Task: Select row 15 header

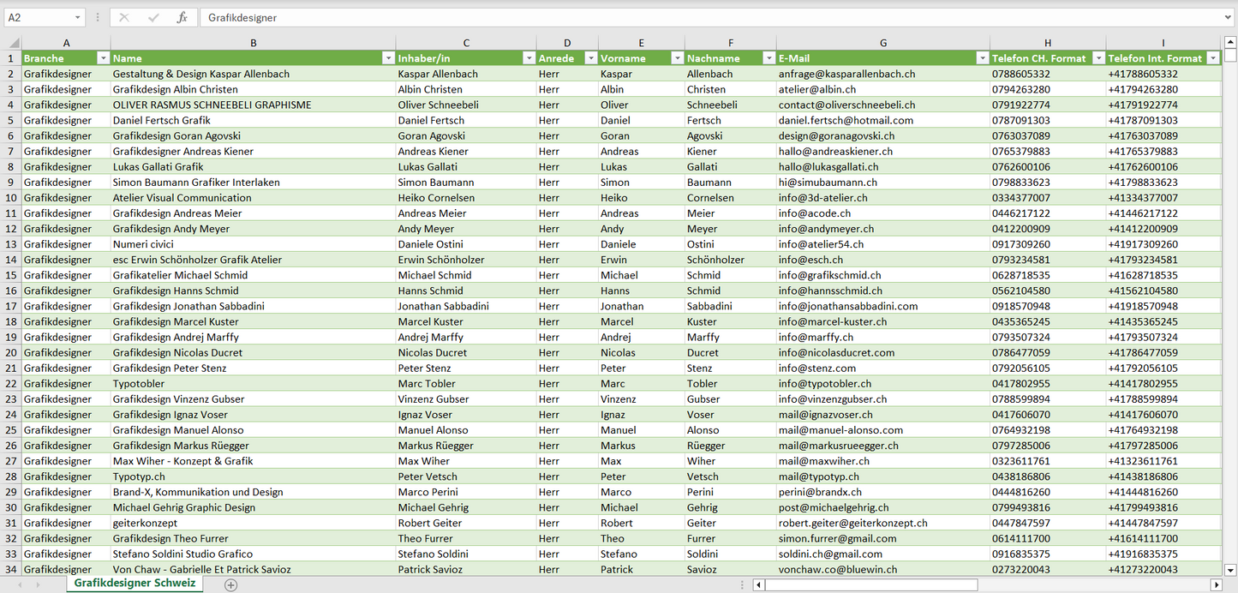Action: pyautogui.click(x=11, y=275)
